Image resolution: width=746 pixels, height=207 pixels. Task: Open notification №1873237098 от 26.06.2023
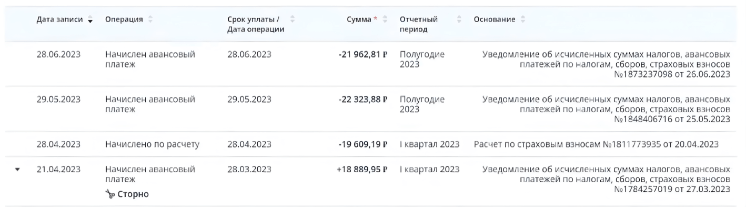coord(606,64)
